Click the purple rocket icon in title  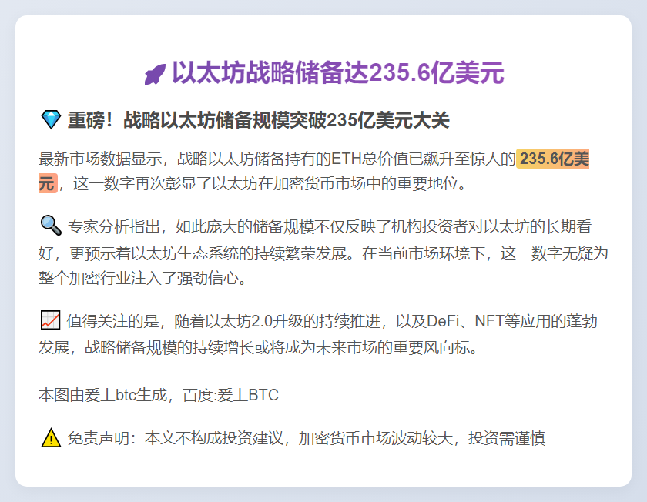[x=155, y=75]
